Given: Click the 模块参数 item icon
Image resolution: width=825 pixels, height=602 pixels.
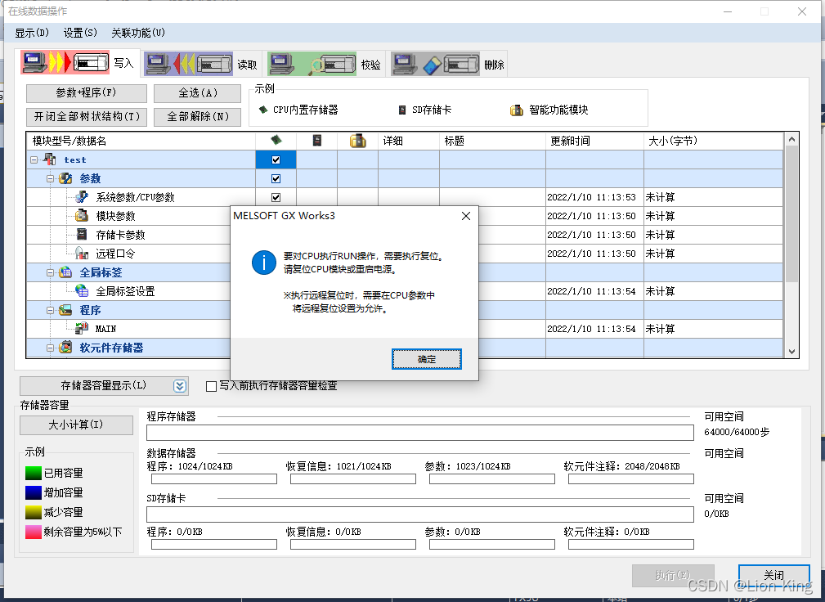Looking at the screenshot, I should click(x=82, y=216).
